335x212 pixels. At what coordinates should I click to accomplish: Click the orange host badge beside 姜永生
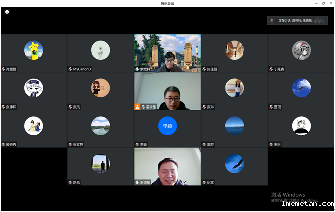coord(137,107)
